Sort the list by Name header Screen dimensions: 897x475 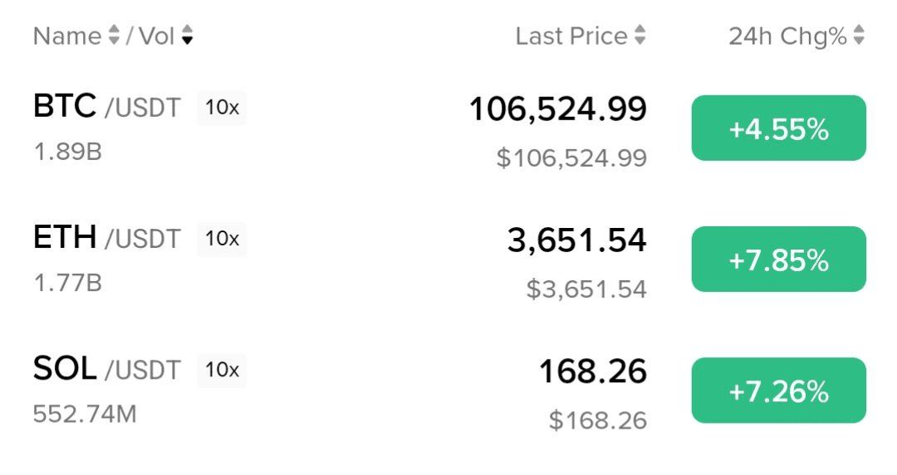click(x=66, y=36)
